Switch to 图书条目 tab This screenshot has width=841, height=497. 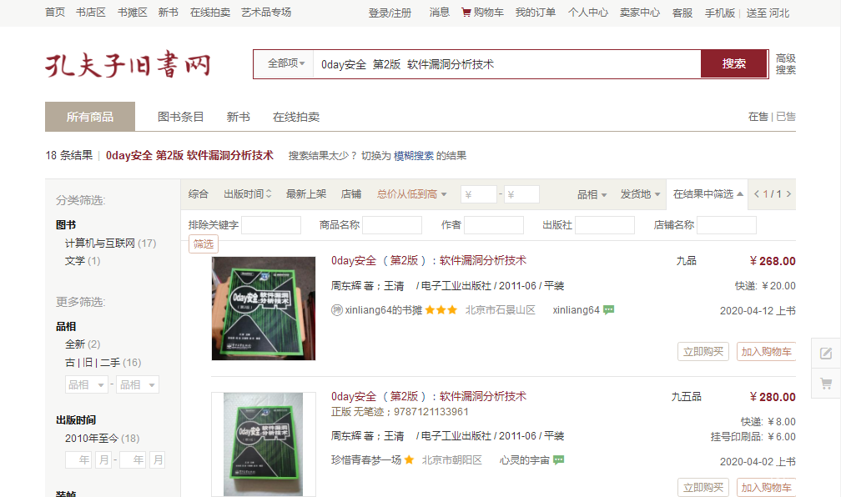(x=181, y=117)
